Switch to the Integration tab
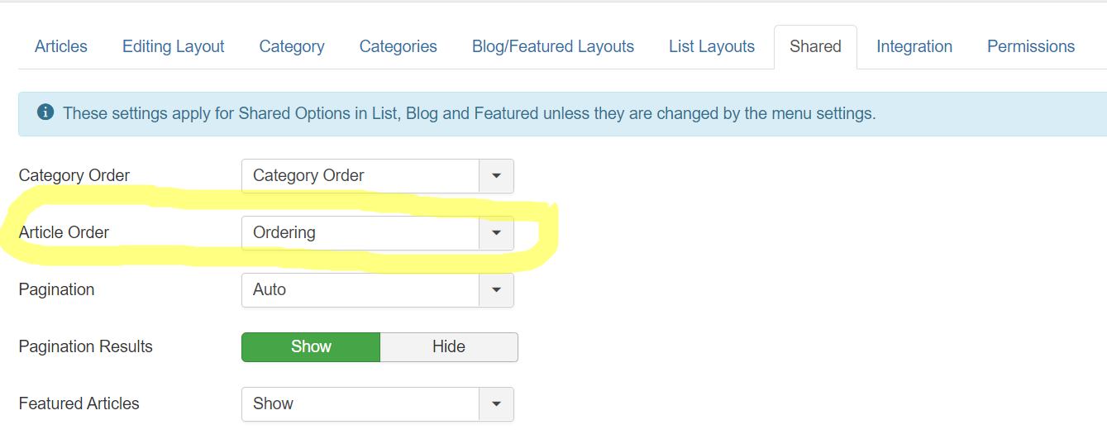 pos(914,47)
